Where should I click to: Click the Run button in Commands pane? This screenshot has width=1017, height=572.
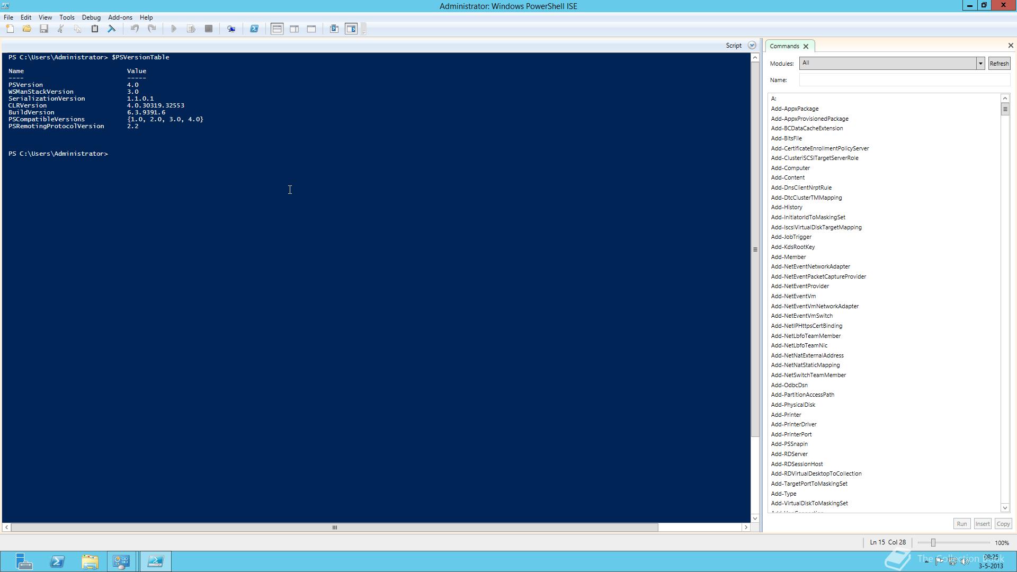coord(961,524)
